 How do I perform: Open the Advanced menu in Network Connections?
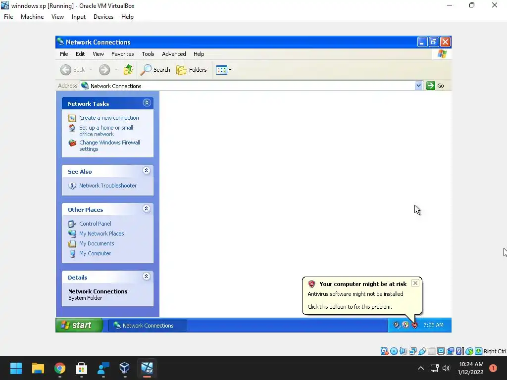(x=174, y=54)
